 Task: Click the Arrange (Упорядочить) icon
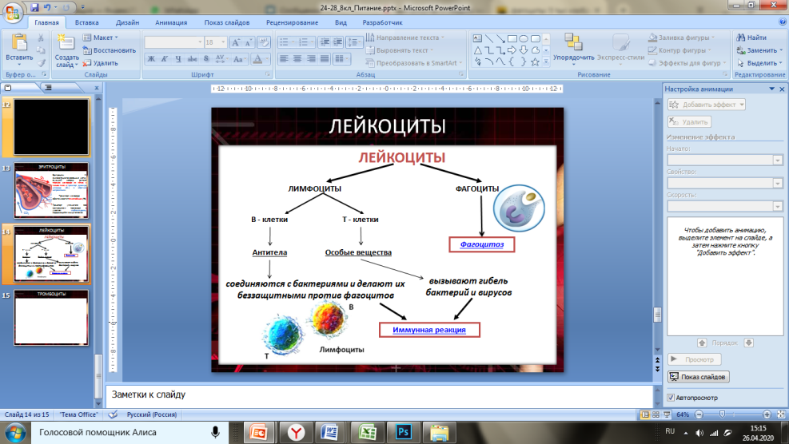572,43
